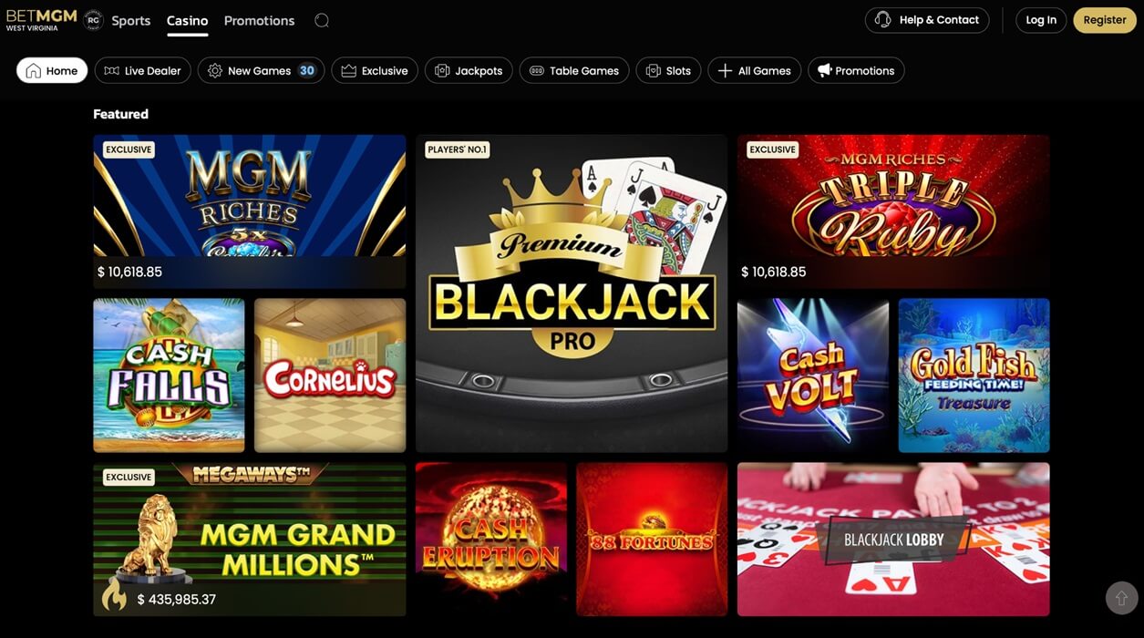This screenshot has height=638, width=1144.
Task: Click the scroll-to-top arrow button
Action: (1121, 598)
